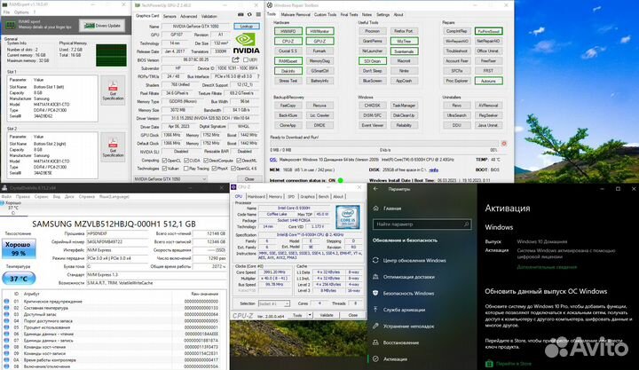
Task: Click the download progress bar in Repair Toolbox
Action: pyautogui.click(x=384, y=144)
